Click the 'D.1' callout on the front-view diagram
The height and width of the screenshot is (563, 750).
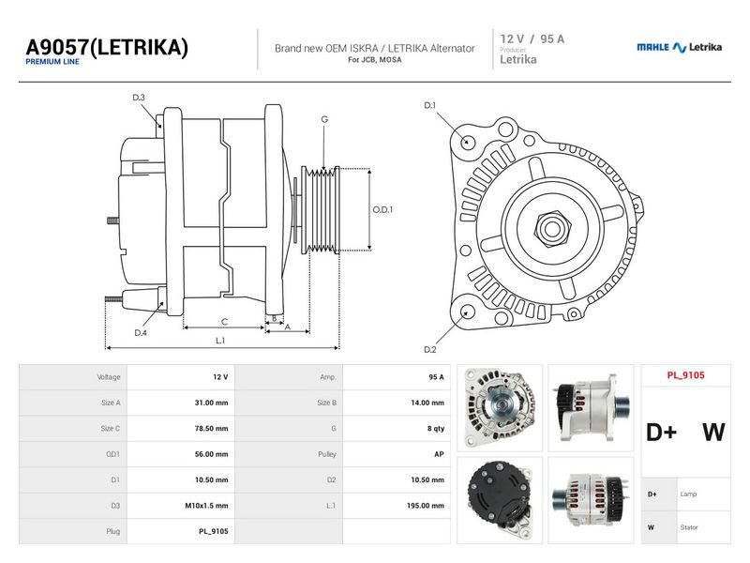click(430, 105)
